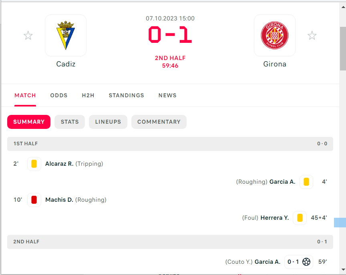Click the vertical scrollbar thumb
The width and height of the screenshot is (346, 275).
[x=342, y=48]
